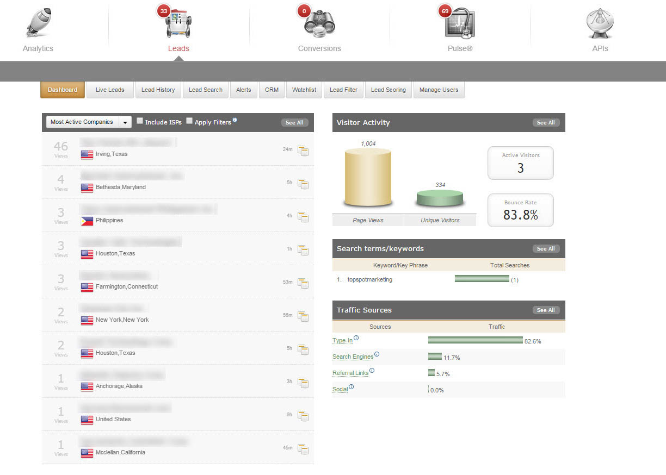Click the Leads rolodex icon

(178, 23)
